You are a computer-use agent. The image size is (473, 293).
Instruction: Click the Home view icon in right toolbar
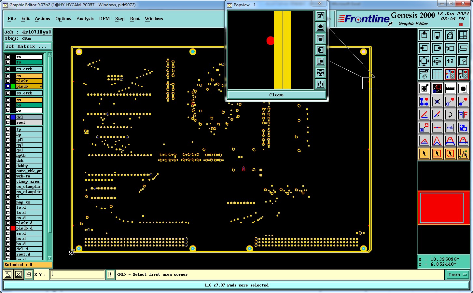tap(450, 35)
